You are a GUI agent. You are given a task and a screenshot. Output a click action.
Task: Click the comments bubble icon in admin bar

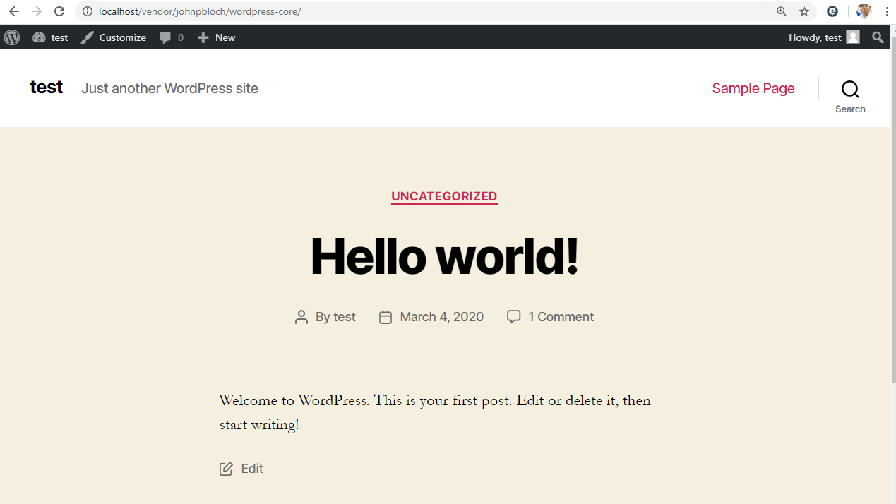click(165, 37)
